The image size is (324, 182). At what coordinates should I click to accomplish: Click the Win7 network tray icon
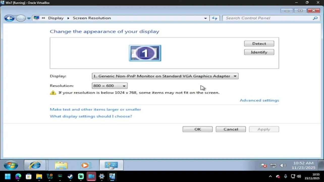tap(273, 166)
